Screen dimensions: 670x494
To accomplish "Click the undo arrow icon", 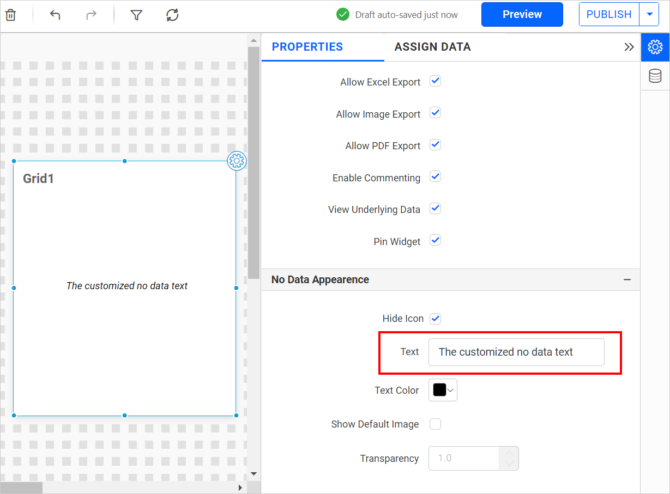I will tap(55, 15).
